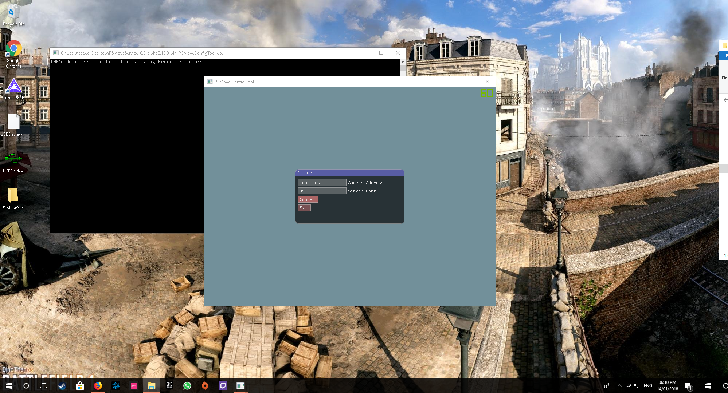Open Microsoft Store from the taskbar
The width and height of the screenshot is (728, 393).
point(80,386)
